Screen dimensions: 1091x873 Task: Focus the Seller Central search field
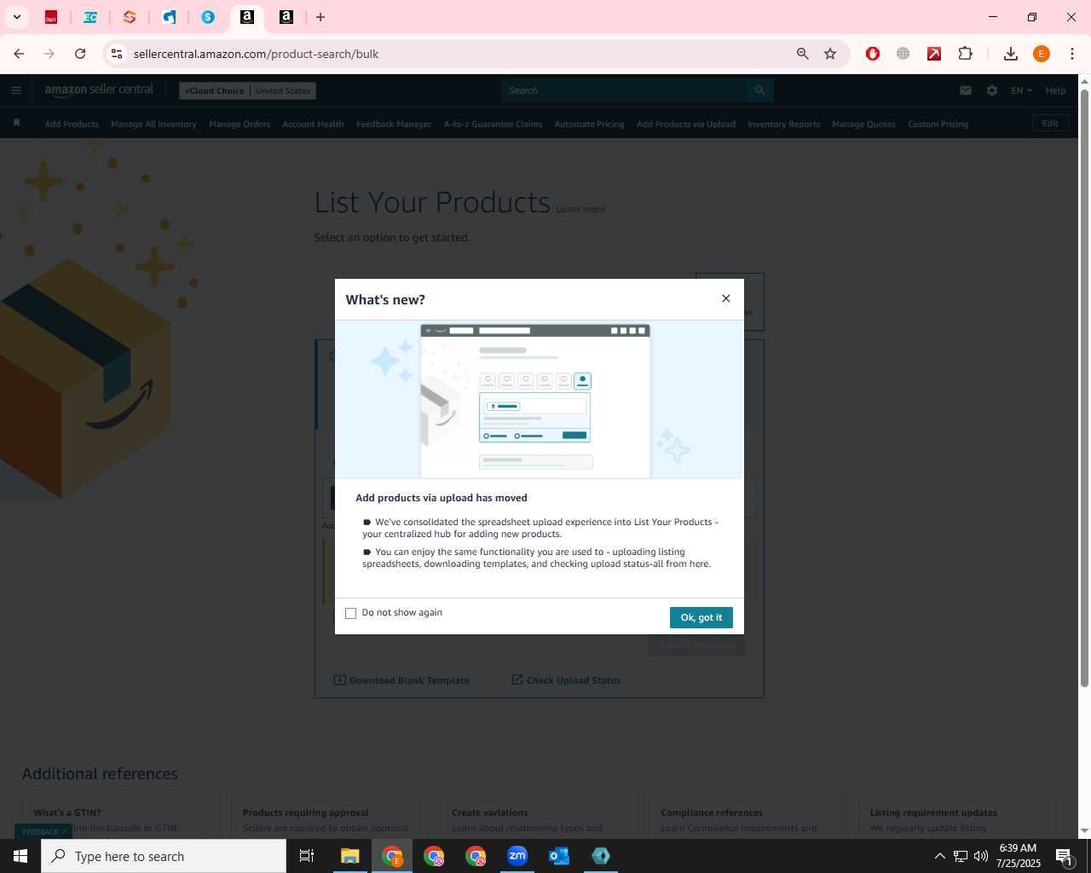pos(624,90)
